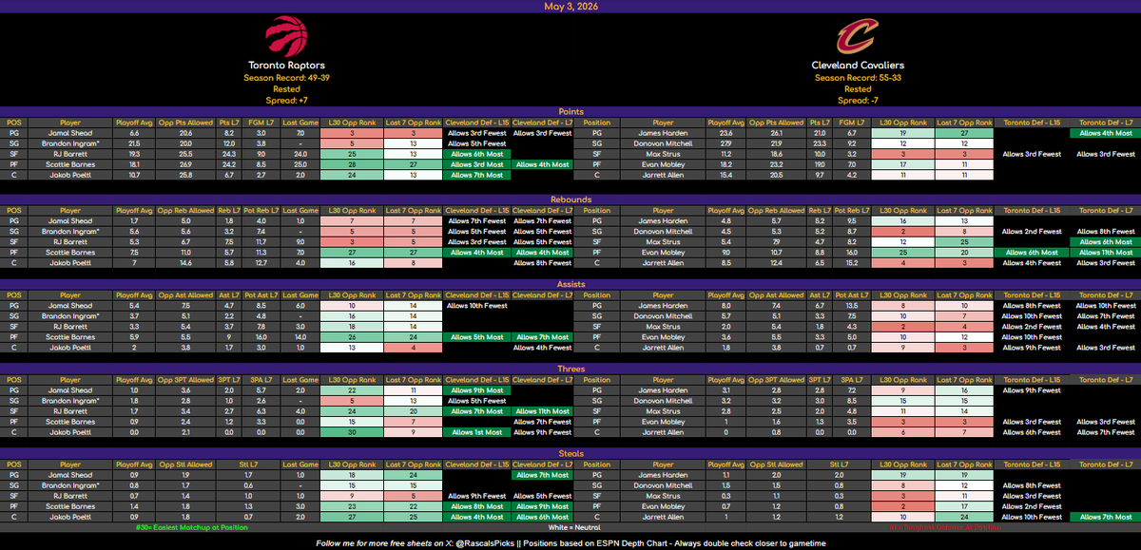Click Pot Reb L7 header on Raptors side

coord(261,209)
